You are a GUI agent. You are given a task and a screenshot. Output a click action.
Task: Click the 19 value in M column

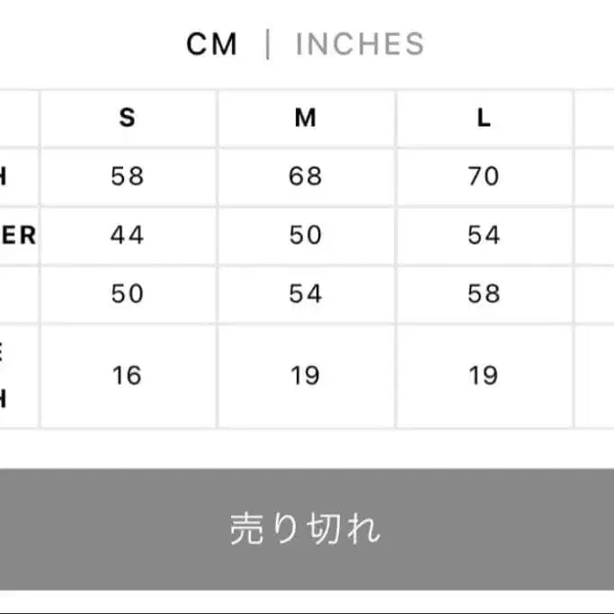pos(306,375)
